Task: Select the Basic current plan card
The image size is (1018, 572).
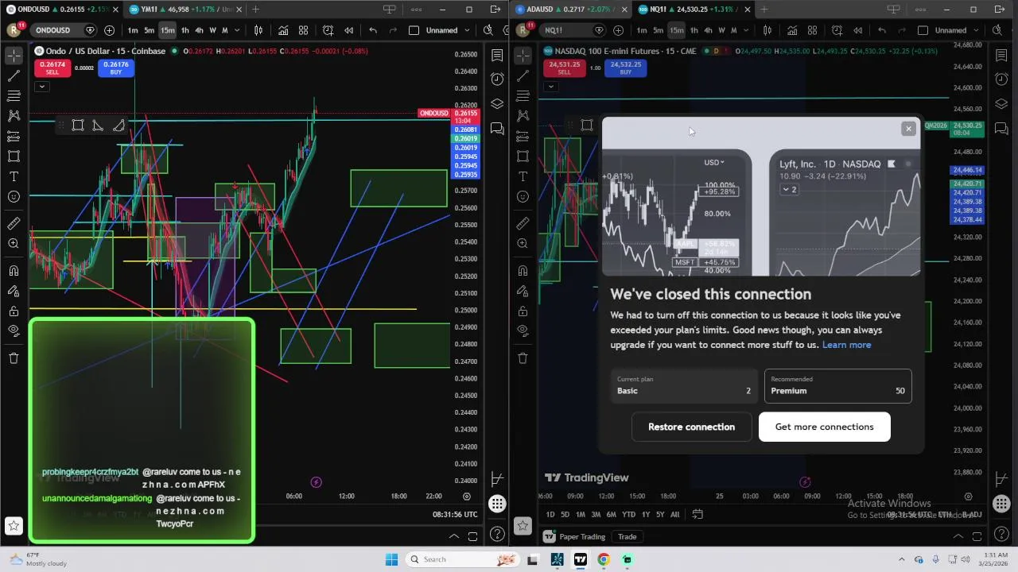Action: coord(684,385)
